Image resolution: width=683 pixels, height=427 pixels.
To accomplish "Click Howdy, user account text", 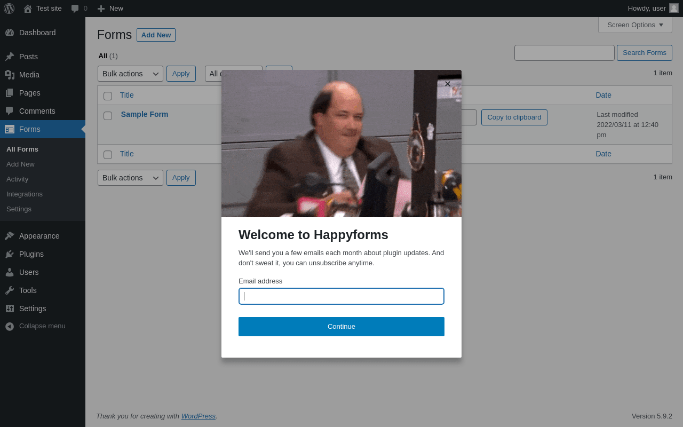I will [647, 9].
